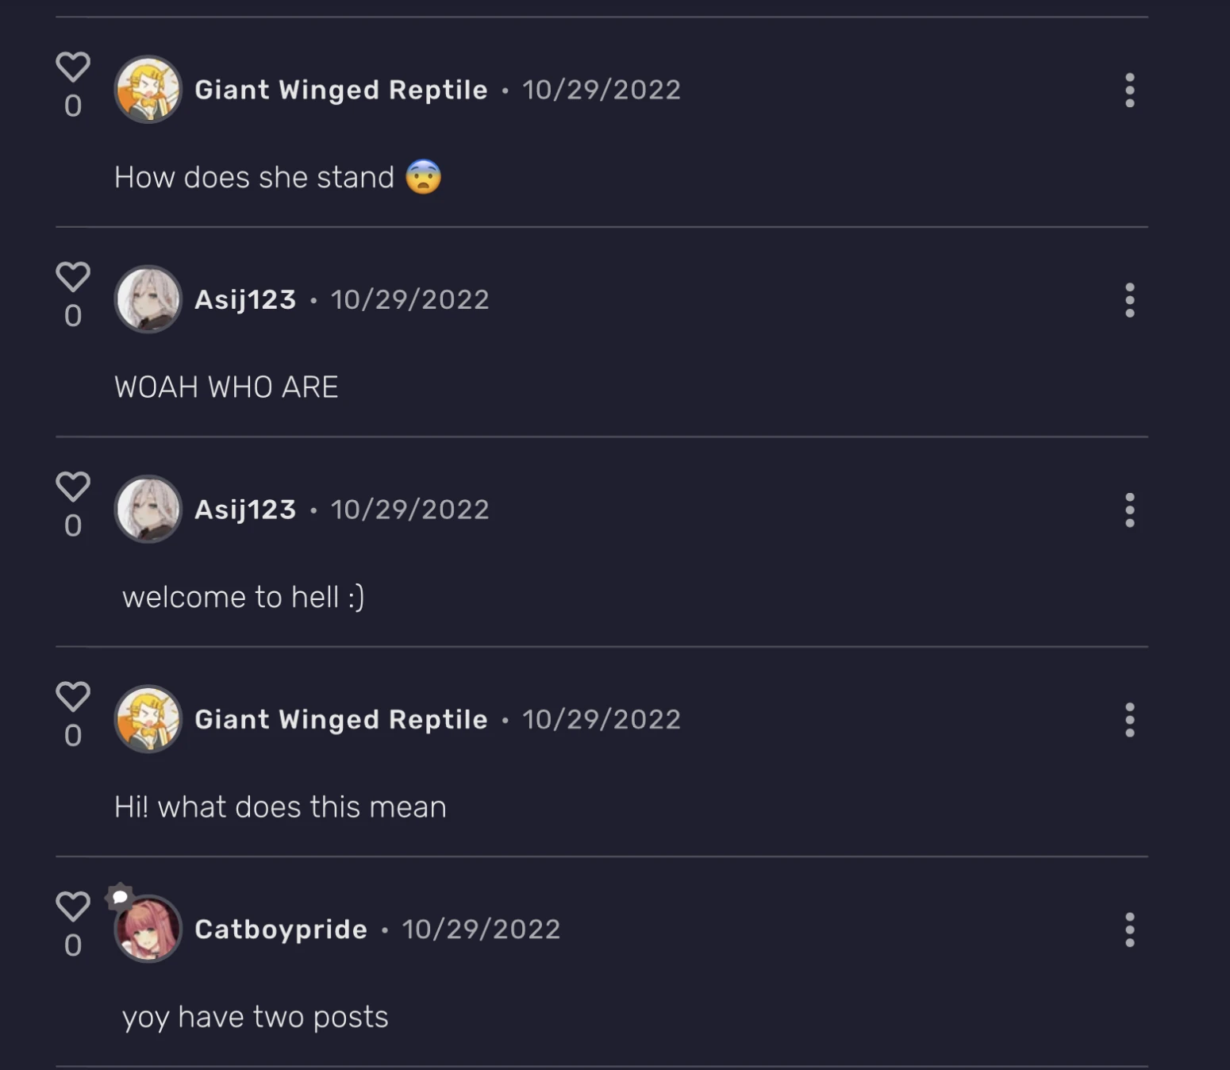This screenshot has width=1230, height=1070.
Task: Open more options for "welcome to hell :)" comment
Action: point(1129,510)
